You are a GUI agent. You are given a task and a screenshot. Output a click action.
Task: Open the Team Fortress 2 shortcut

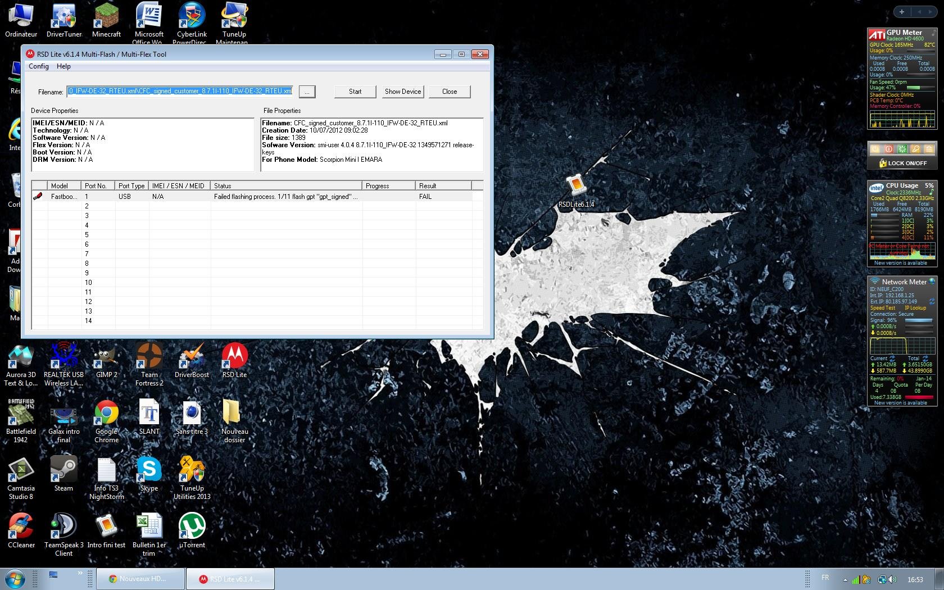tap(149, 366)
